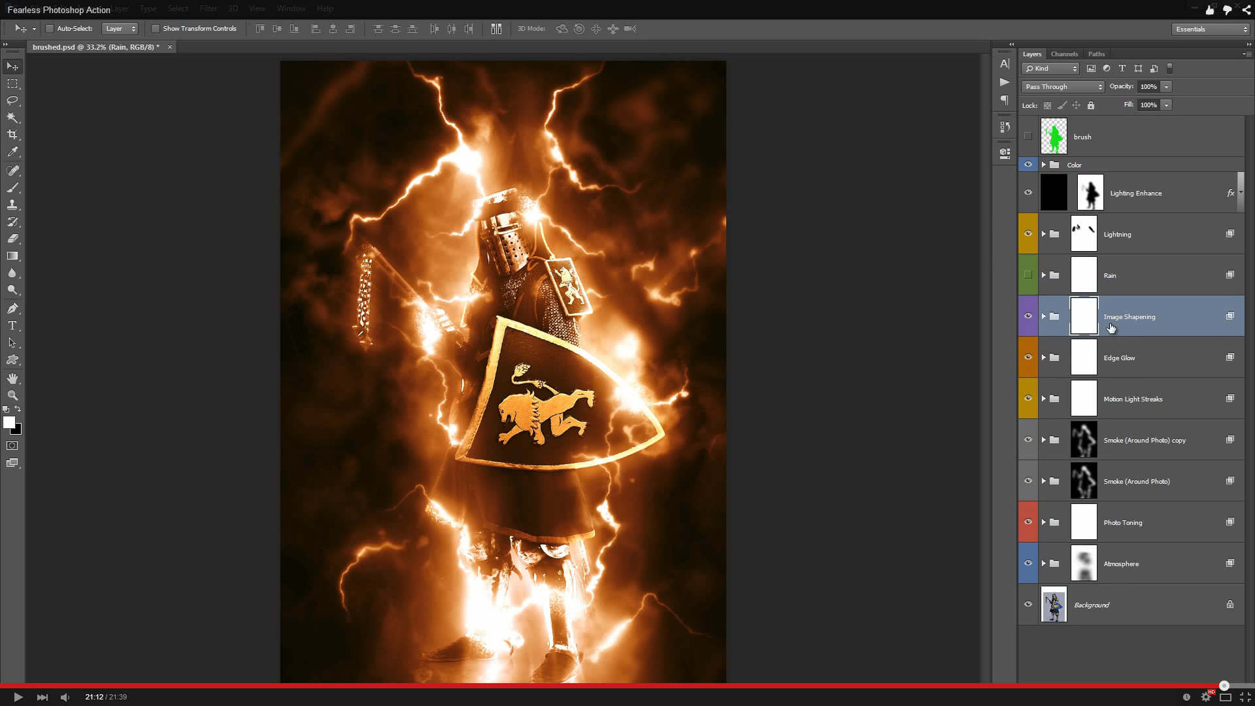Select the Horizontal Type tool
This screenshot has height=706, width=1255.
12,325
